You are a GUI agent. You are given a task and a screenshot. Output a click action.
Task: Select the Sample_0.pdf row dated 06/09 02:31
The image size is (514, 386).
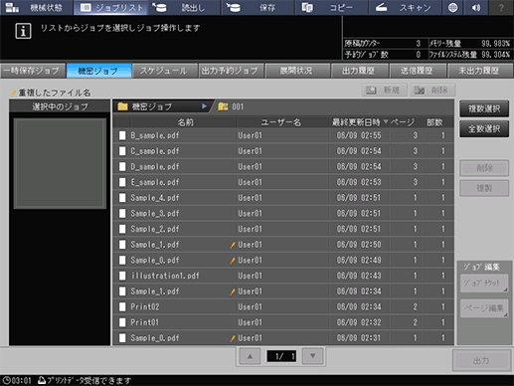283,338
